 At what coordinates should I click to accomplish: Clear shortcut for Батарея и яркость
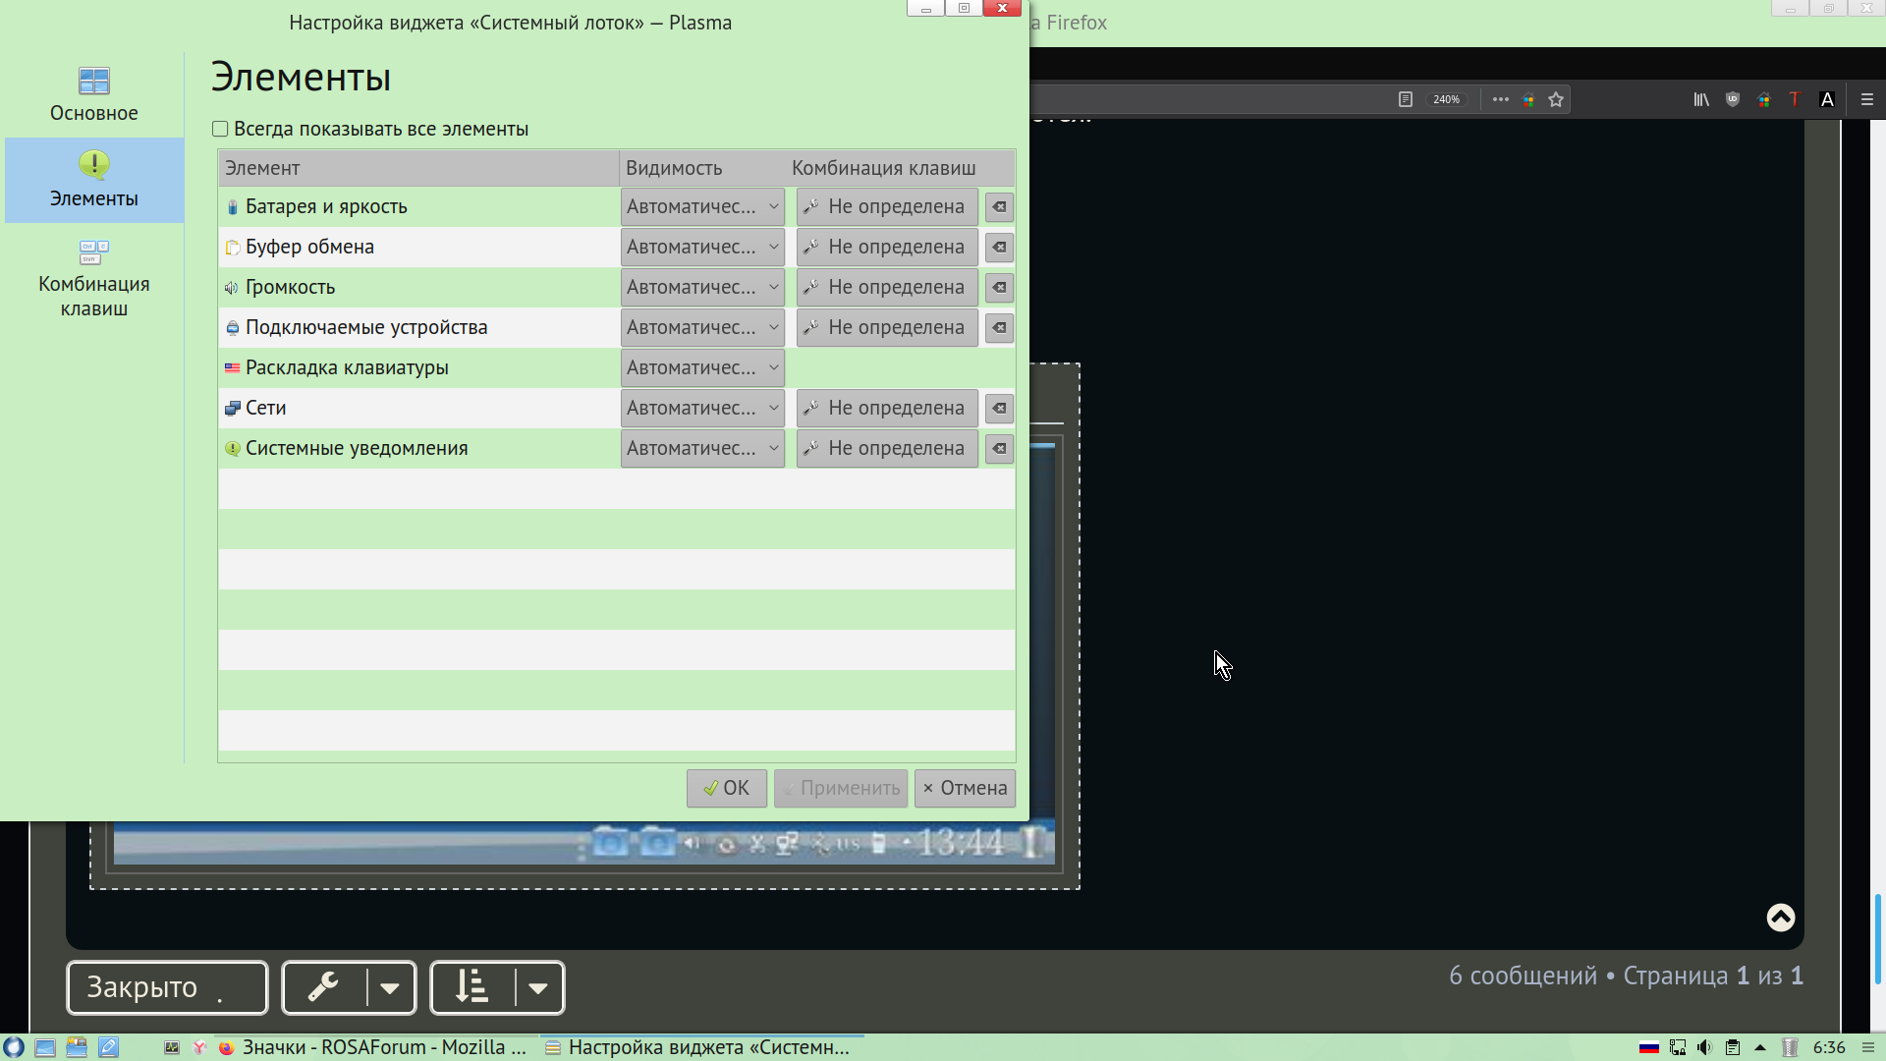[x=999, y=207]
